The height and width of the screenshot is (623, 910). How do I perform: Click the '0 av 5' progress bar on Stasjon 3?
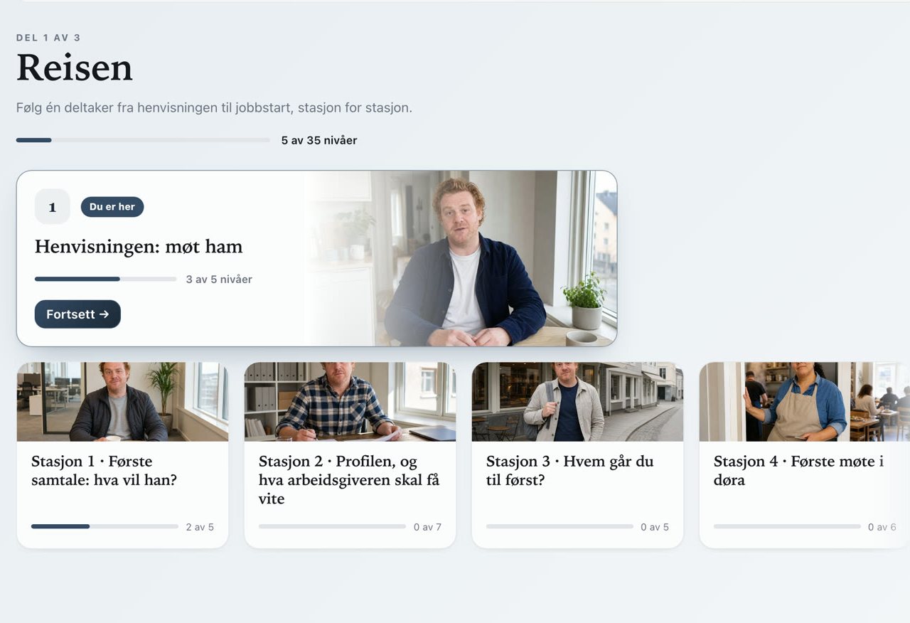[x=560, y=526]
